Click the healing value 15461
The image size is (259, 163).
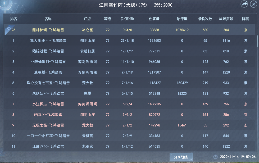point(182,125)
